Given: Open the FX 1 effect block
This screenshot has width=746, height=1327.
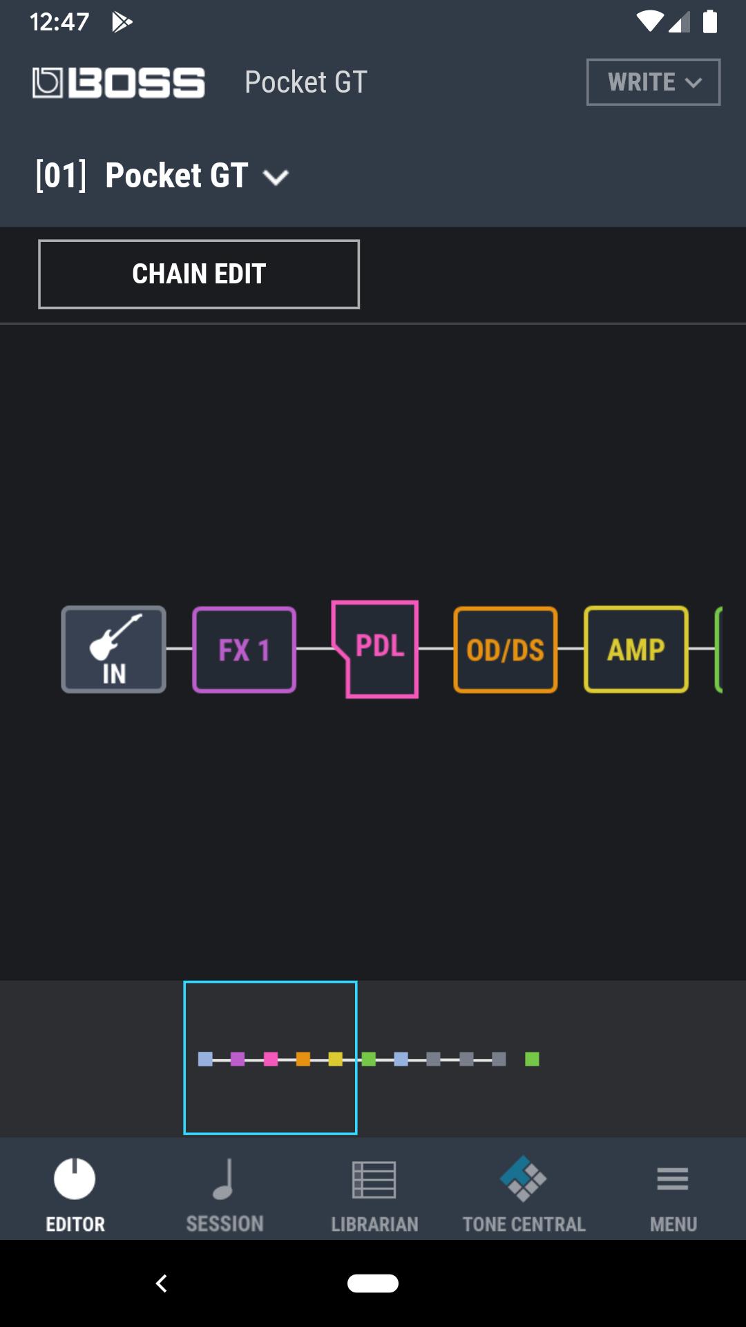Looking at the screenshot, I should point(245,650).
